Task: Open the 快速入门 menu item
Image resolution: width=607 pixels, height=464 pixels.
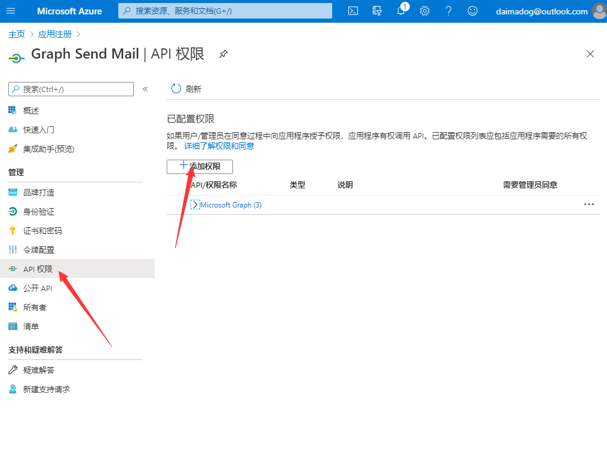Action: [x=39, y=130]
